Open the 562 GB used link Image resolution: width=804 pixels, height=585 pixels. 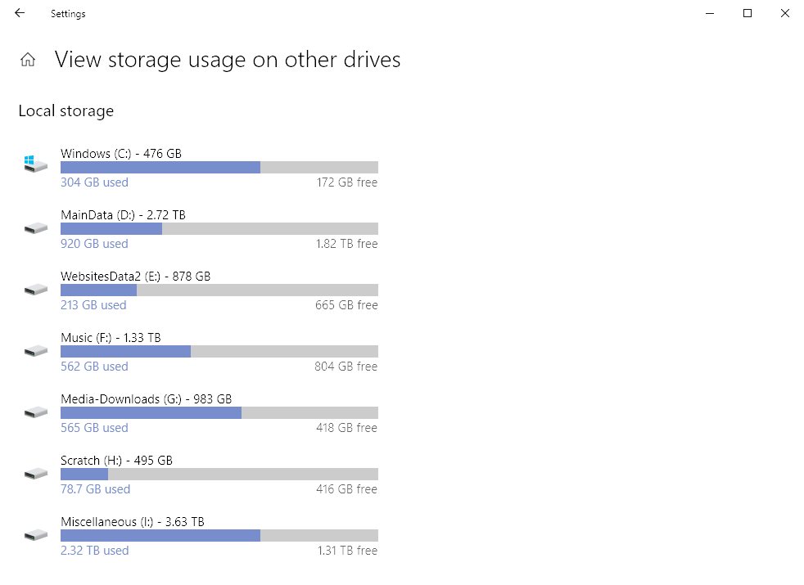point(94,367)
